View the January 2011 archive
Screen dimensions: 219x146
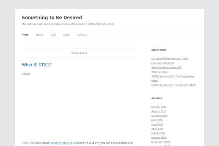point(159,107)
